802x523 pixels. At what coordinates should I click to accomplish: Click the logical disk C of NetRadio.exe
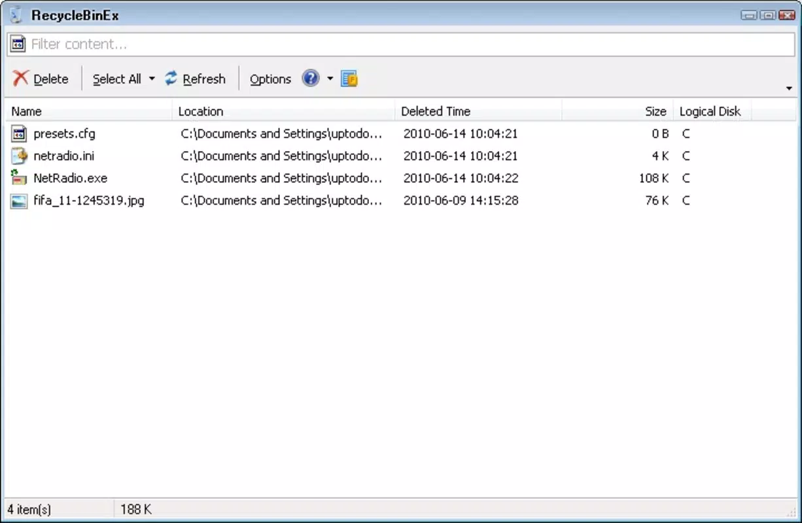[686, 178]
